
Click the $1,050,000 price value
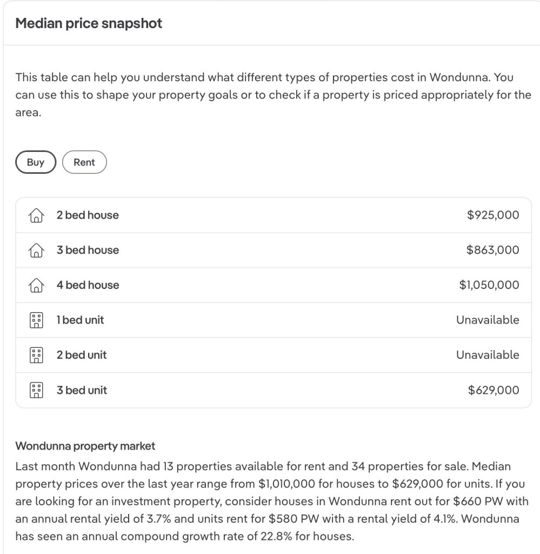[x=489, y=285]
